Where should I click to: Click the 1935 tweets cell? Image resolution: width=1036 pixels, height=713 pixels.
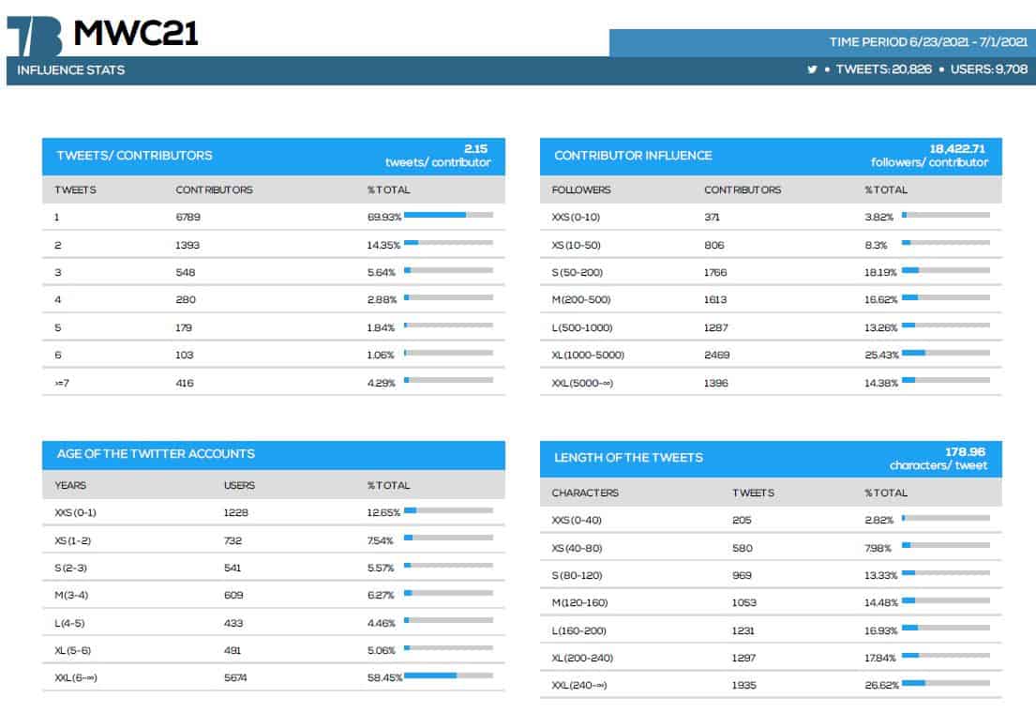tap(744, 685)
